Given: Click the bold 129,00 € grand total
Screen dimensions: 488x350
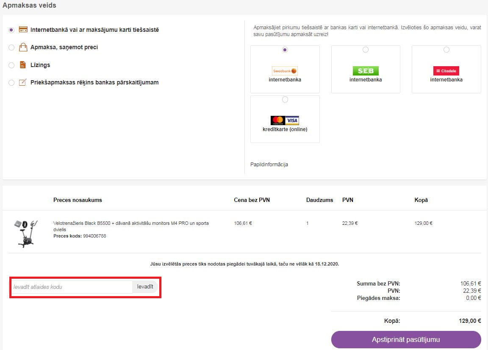Looking at the screenshot, I should [470, 321].
